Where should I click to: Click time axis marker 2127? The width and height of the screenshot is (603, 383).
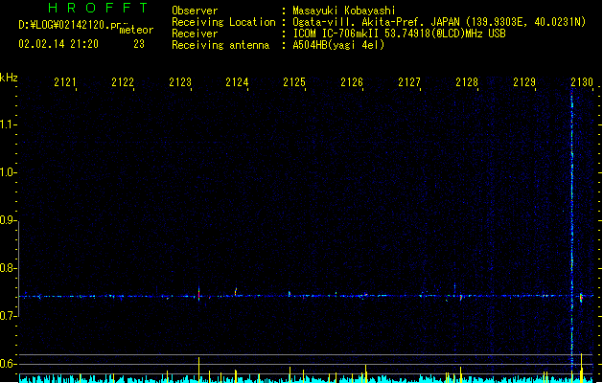click(x=409, y=82)
